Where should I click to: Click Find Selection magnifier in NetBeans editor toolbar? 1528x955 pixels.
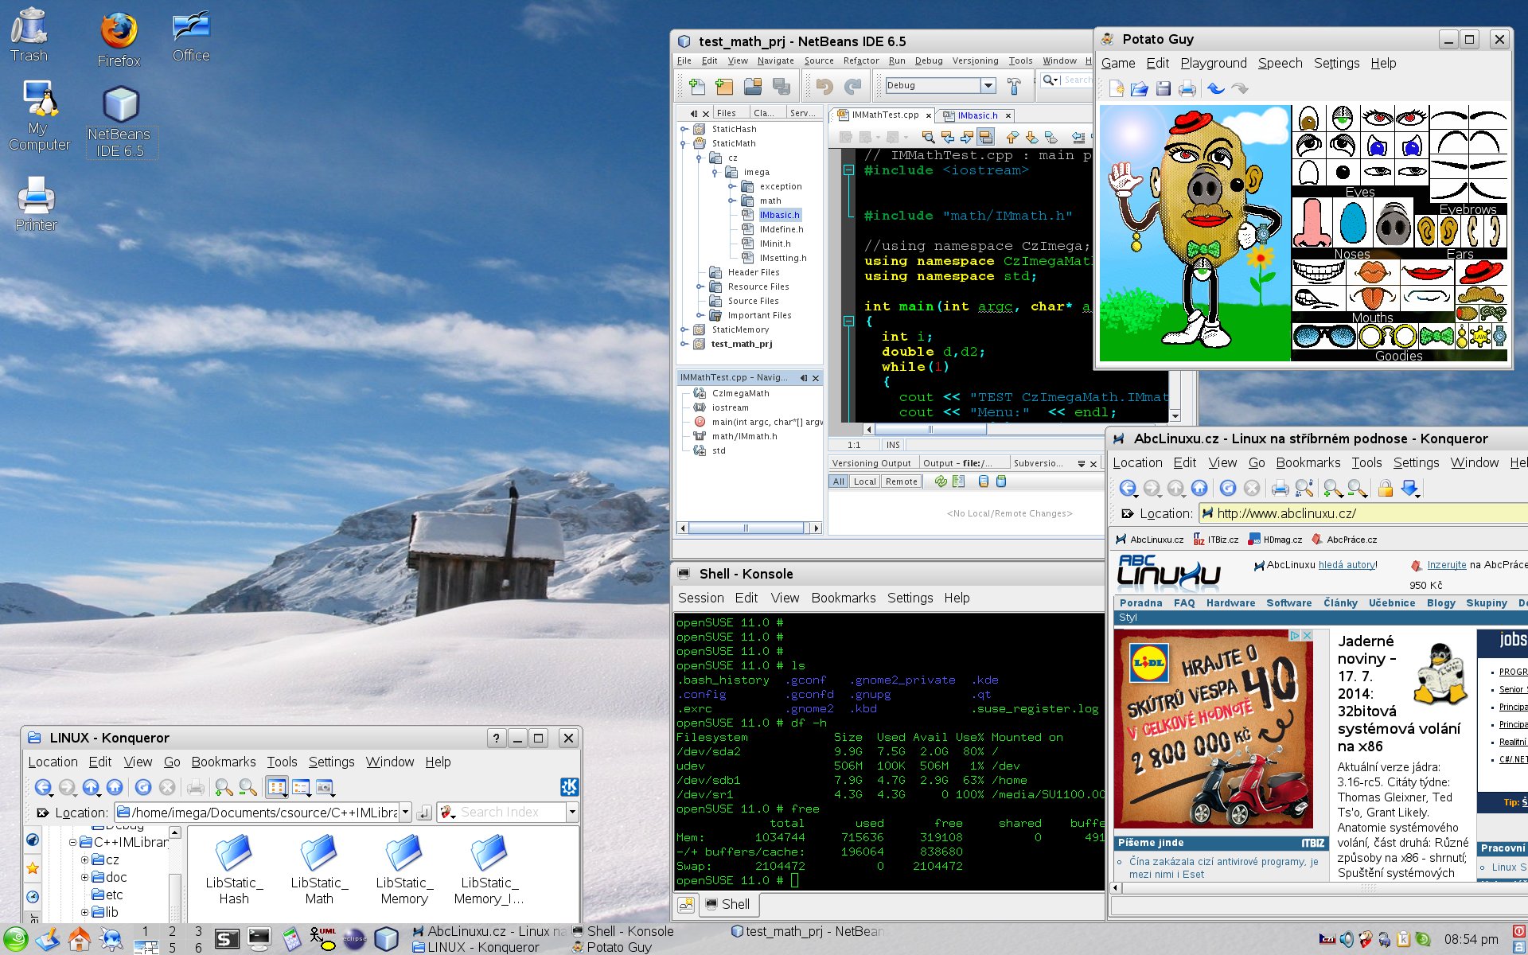(x=928, y=137)
